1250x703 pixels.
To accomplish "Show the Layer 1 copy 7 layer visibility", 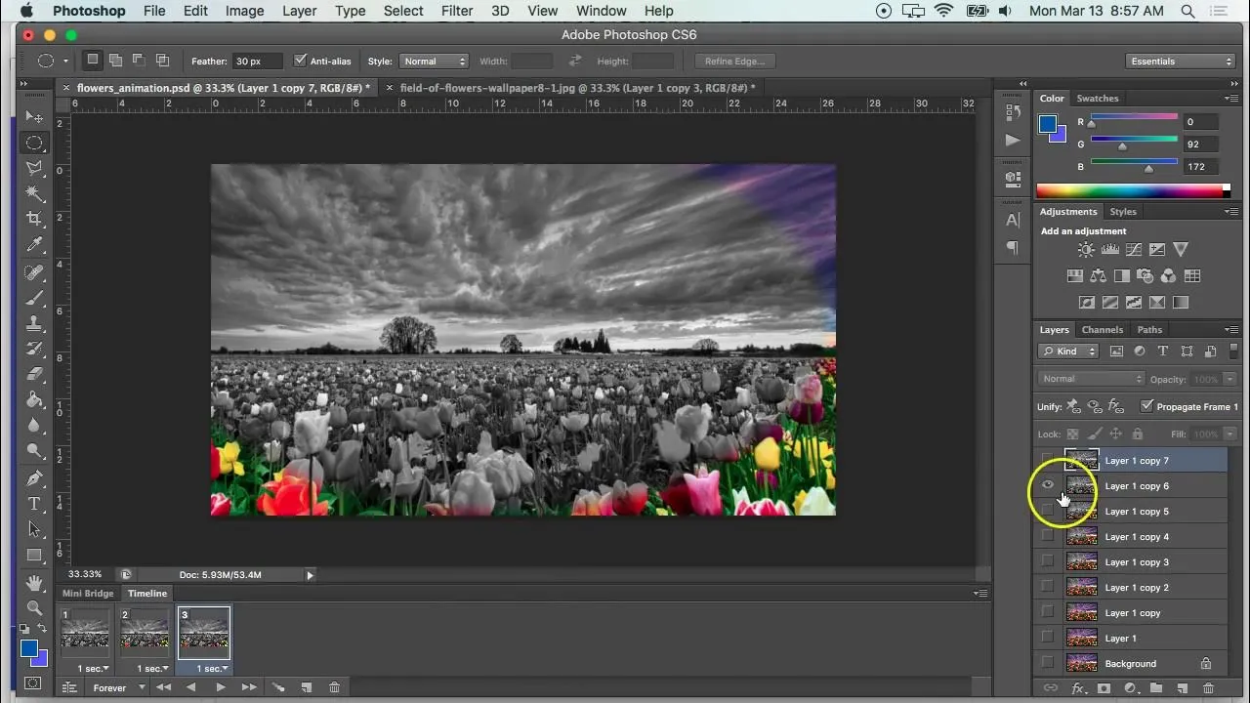I will [1048, 460].
